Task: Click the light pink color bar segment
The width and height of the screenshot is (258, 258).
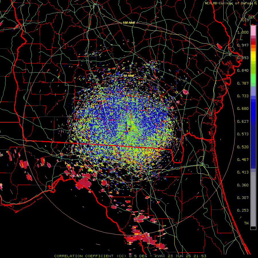Action: [x=253, y=31]
